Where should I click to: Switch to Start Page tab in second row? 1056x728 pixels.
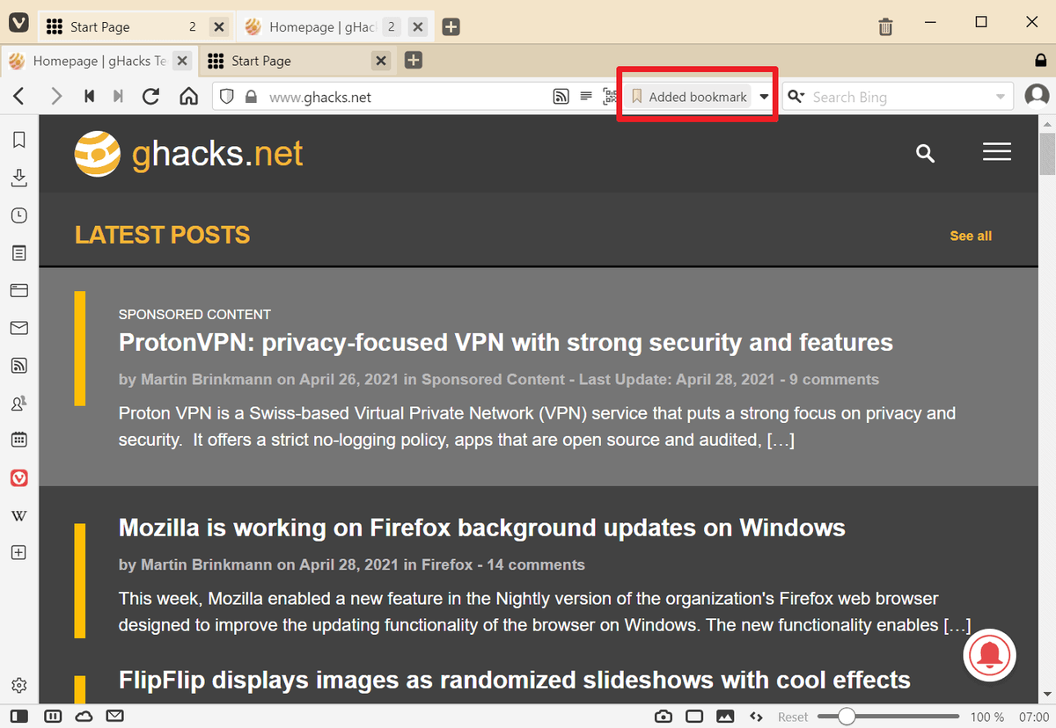coord(297,61)
